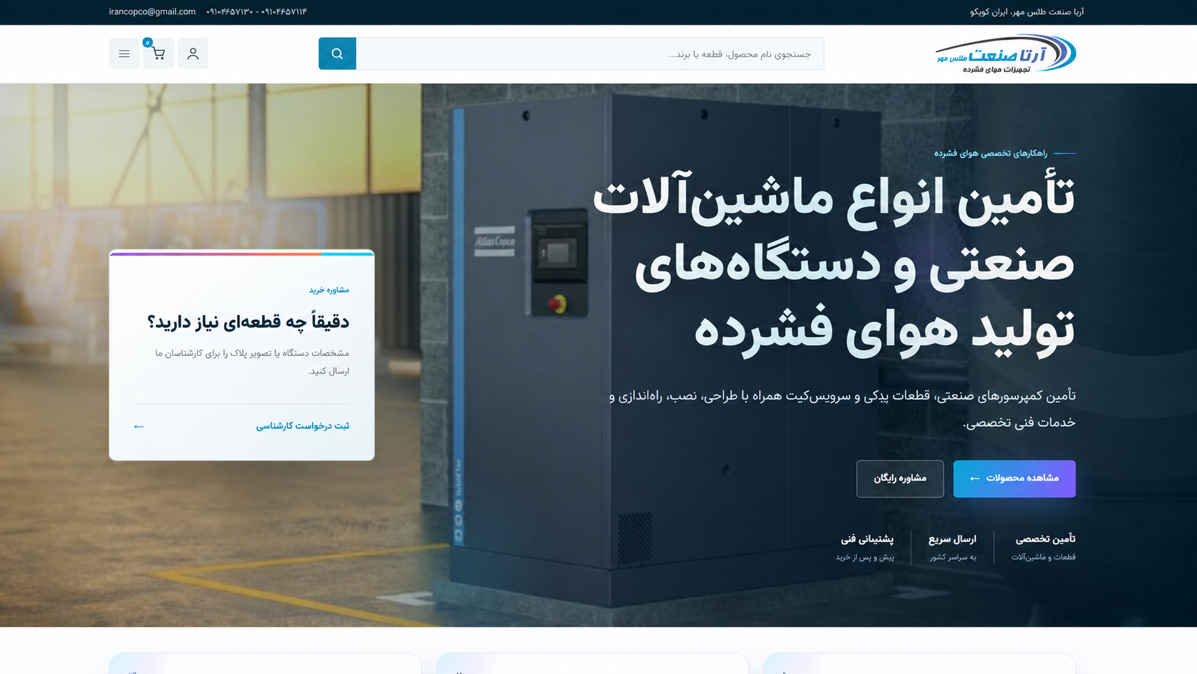This screenshot has height=674, width=1197.
Task: Click the پشتیبانی فنی feature text
Action: pos(867,539)
